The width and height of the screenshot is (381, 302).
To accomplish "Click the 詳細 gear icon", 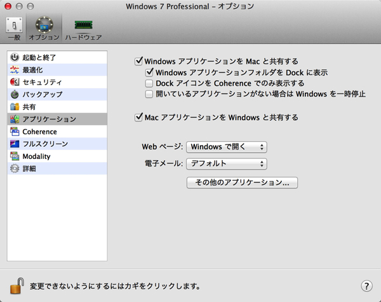I will click(15, 168).
